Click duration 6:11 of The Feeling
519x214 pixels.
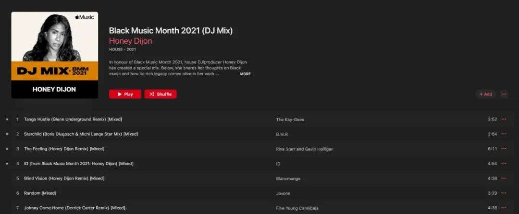[492, 149]
